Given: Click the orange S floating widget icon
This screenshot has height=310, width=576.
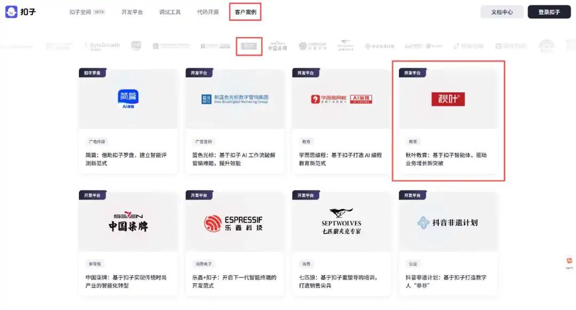Looking at the screenshot, I should [569, 261].
